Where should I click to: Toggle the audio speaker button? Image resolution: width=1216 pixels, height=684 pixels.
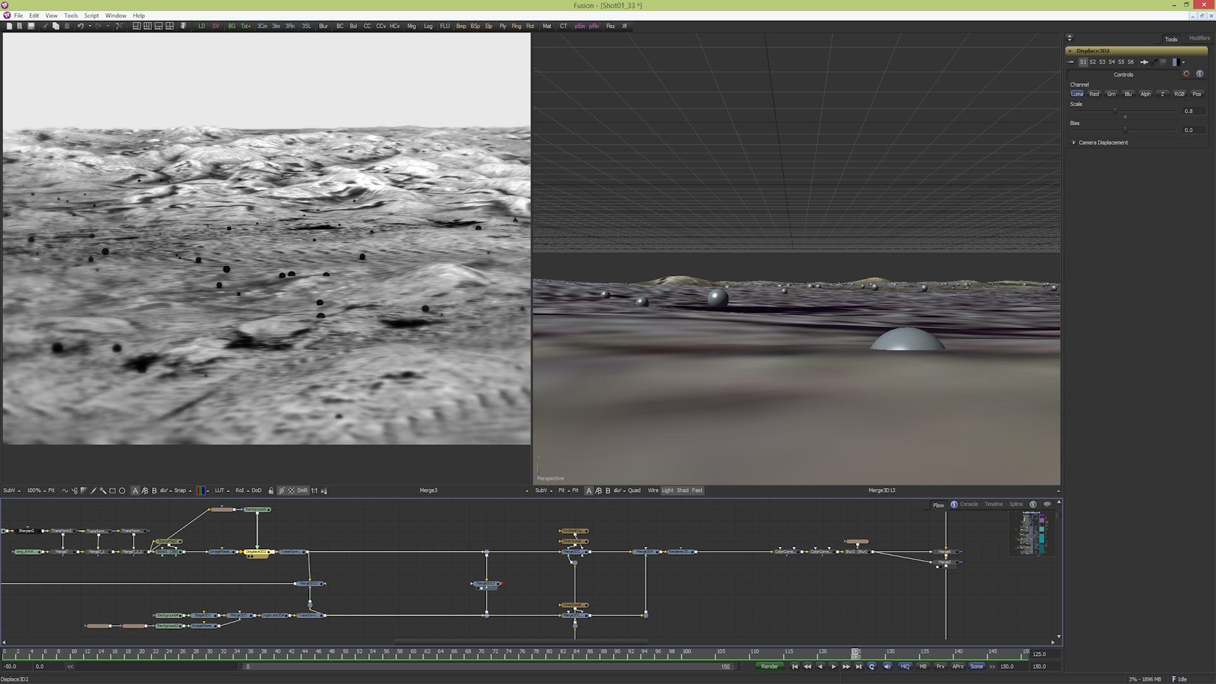pos(887,666)
